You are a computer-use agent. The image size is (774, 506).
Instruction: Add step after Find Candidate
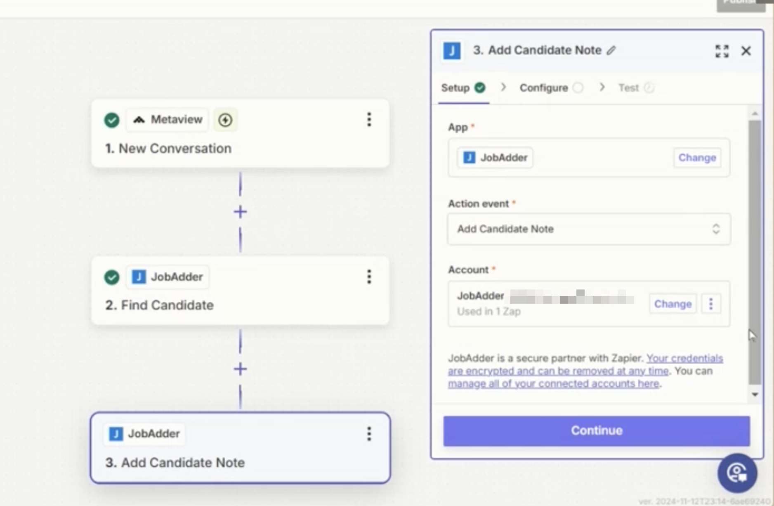[x=240, y=369]
